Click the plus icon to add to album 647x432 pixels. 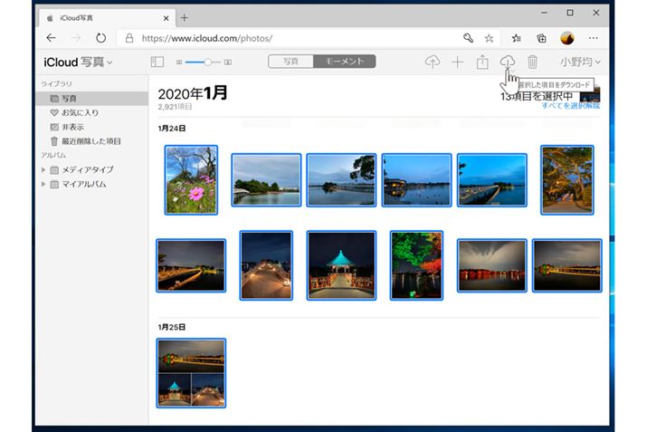click(x=457, y=62)
